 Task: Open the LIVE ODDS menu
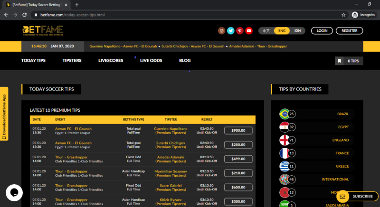151,60
